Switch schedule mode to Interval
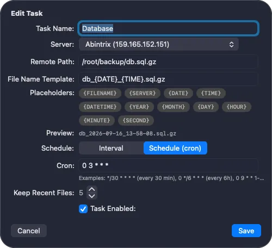The image size is (272, 248). [111, 148]
